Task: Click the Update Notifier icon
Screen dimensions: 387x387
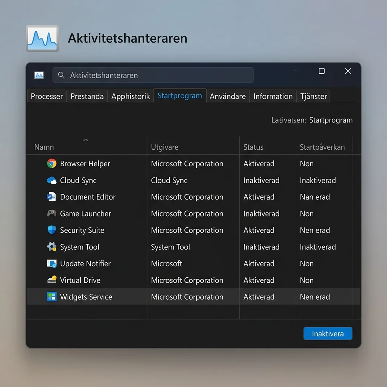Action: coord(51,263)
